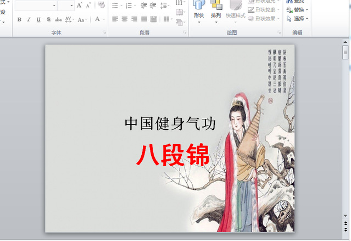351x241 pixels.
Task: Click the clear formatting icon
Action: coord(101,6)
